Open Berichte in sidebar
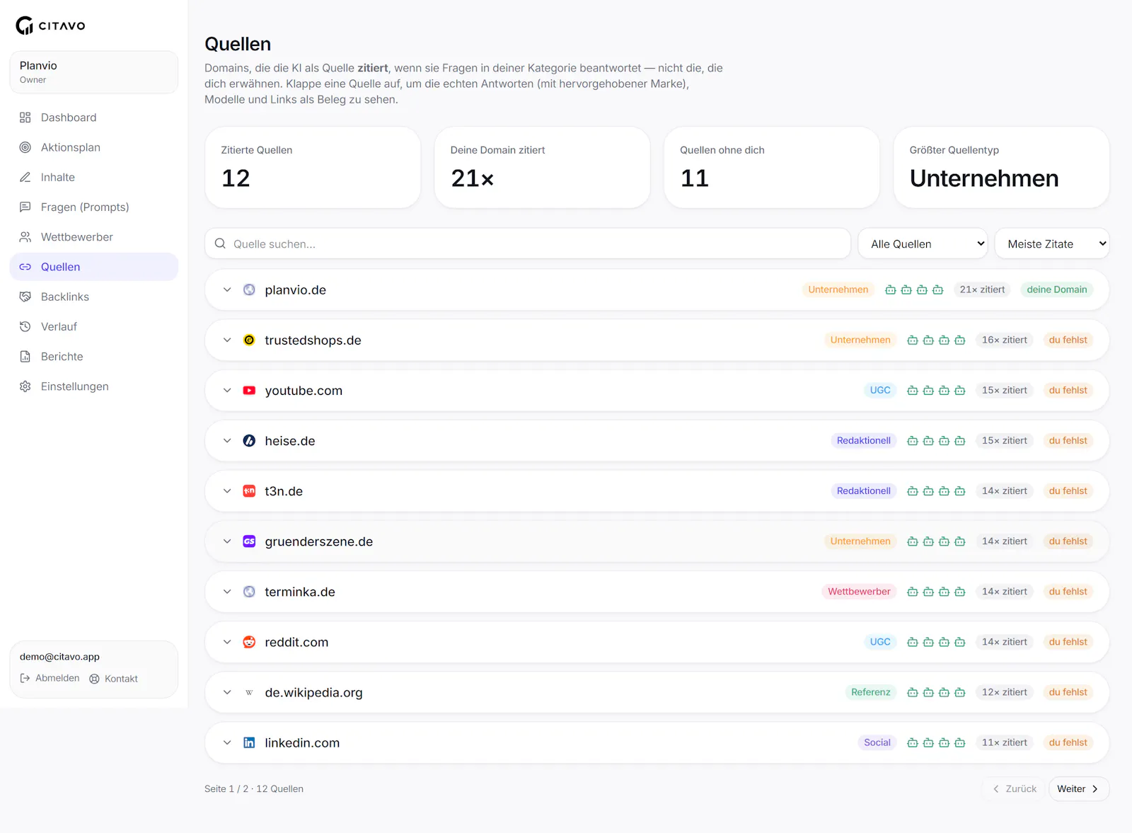This screenshot has height=833, width=1132. [94, 357]
